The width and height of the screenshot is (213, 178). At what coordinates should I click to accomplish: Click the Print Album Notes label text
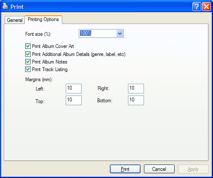50,62
